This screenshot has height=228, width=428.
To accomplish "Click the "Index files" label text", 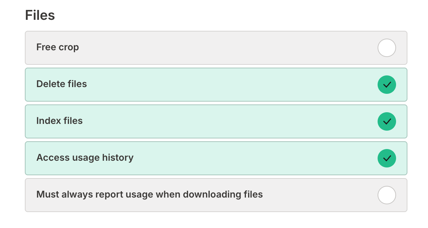I will (x=59, y=121).
